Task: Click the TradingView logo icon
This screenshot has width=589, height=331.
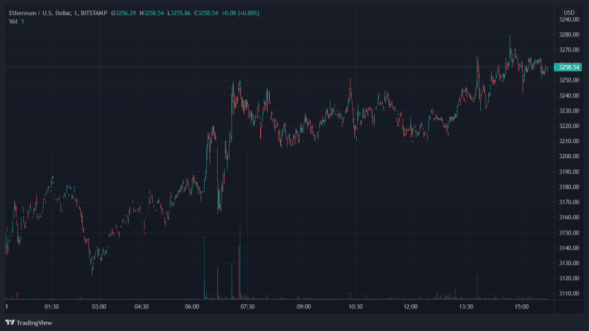Action: [10, 322]
